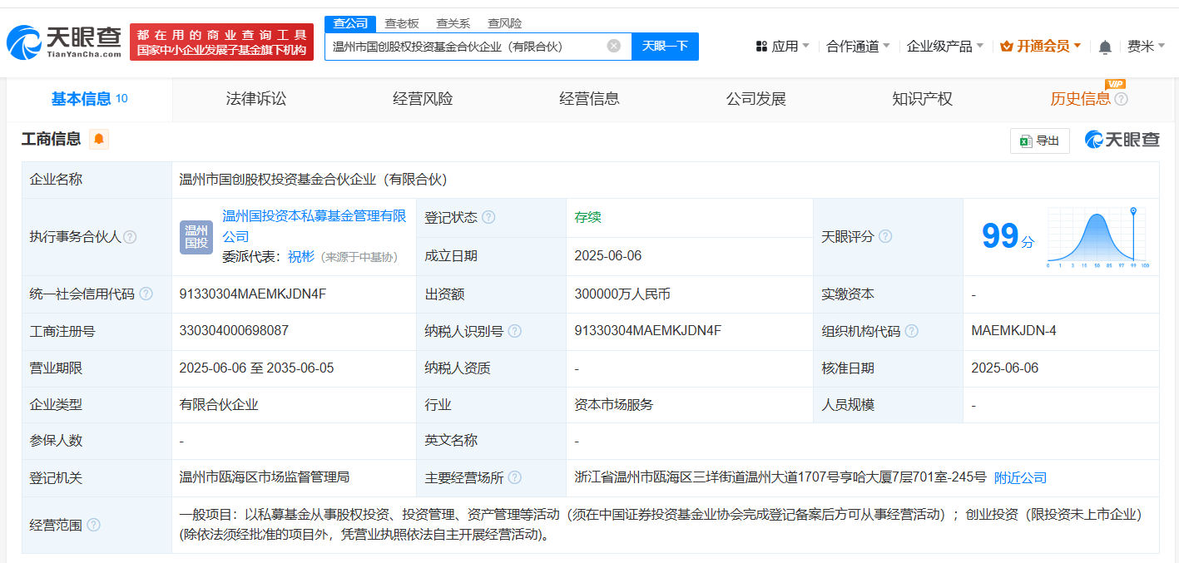Click the 天眼一下 search button
This screenshot has height=563, width=1179.
point(665,47)
